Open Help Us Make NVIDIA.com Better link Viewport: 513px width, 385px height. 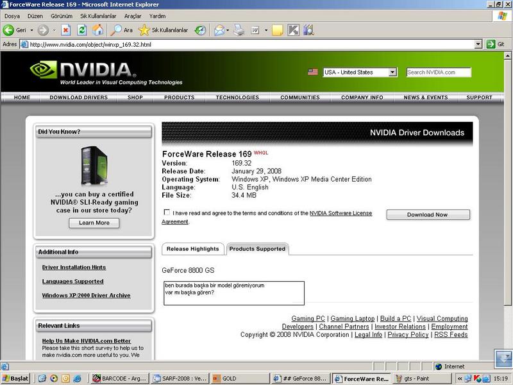[x=86, y=341]
